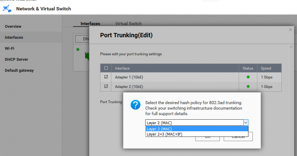Toggle the select-all interfaces checkbox
The image size is (297, 156).
coord(106,68)
